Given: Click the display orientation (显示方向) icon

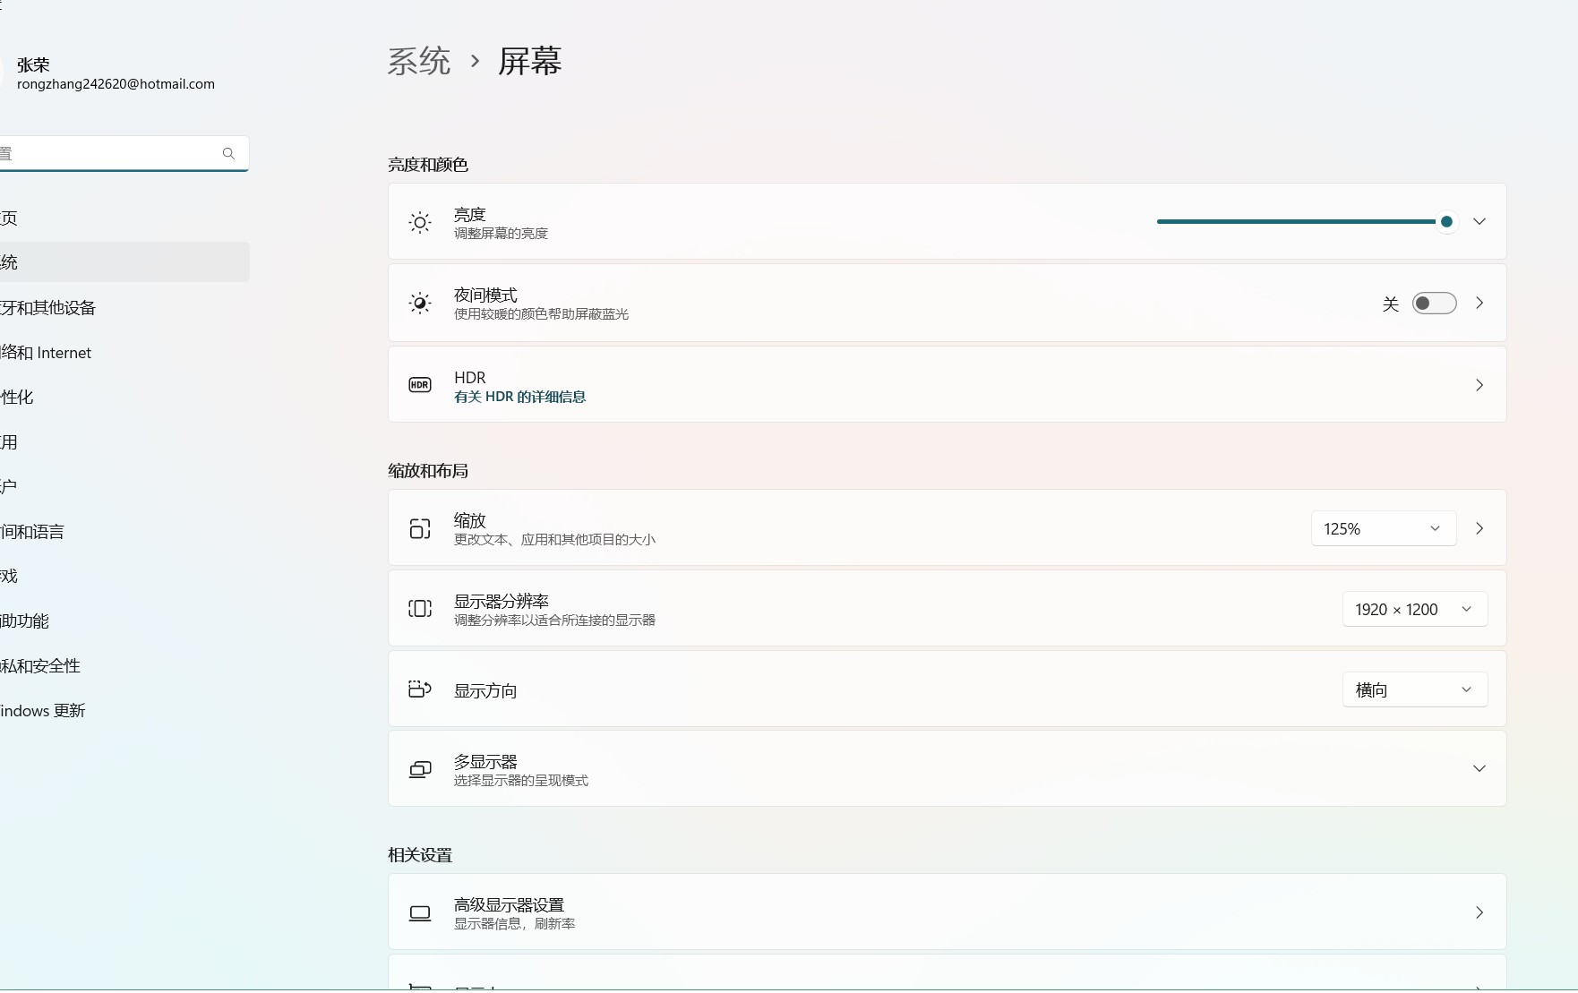Looking at the screenshot, I should click(x=420, y=689).
